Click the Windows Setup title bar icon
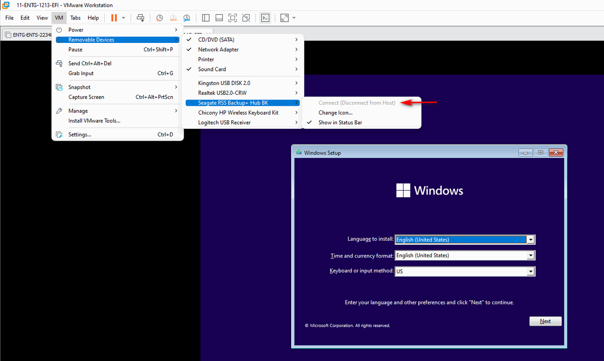604x361 pixels. click(299, 152)
